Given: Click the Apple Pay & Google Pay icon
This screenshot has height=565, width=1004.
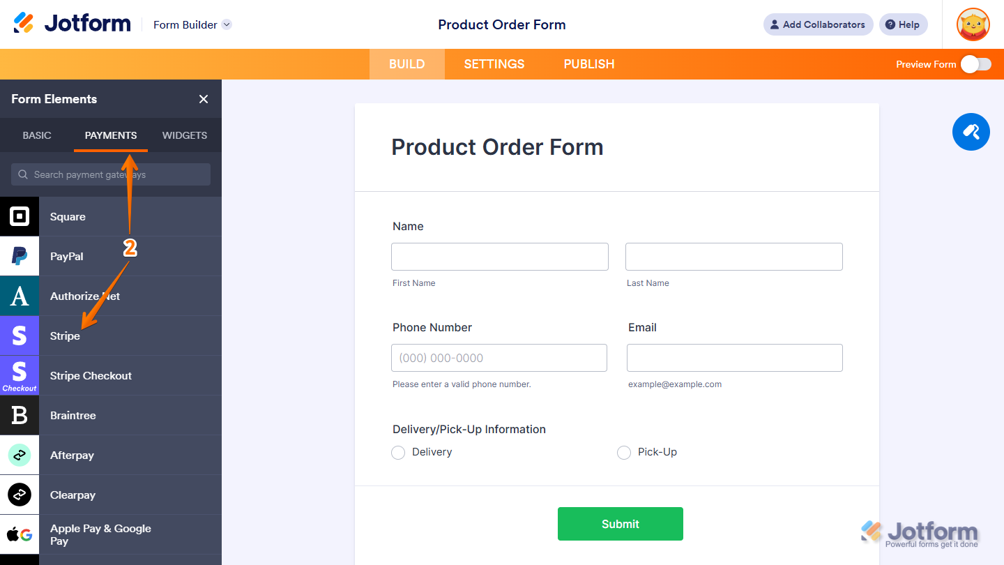Looking at the screenshot, I should 20,534.
